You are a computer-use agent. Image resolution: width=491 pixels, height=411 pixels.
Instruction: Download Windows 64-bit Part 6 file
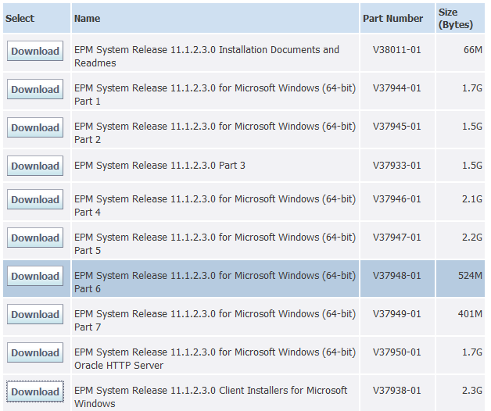[x=35, y=276]
